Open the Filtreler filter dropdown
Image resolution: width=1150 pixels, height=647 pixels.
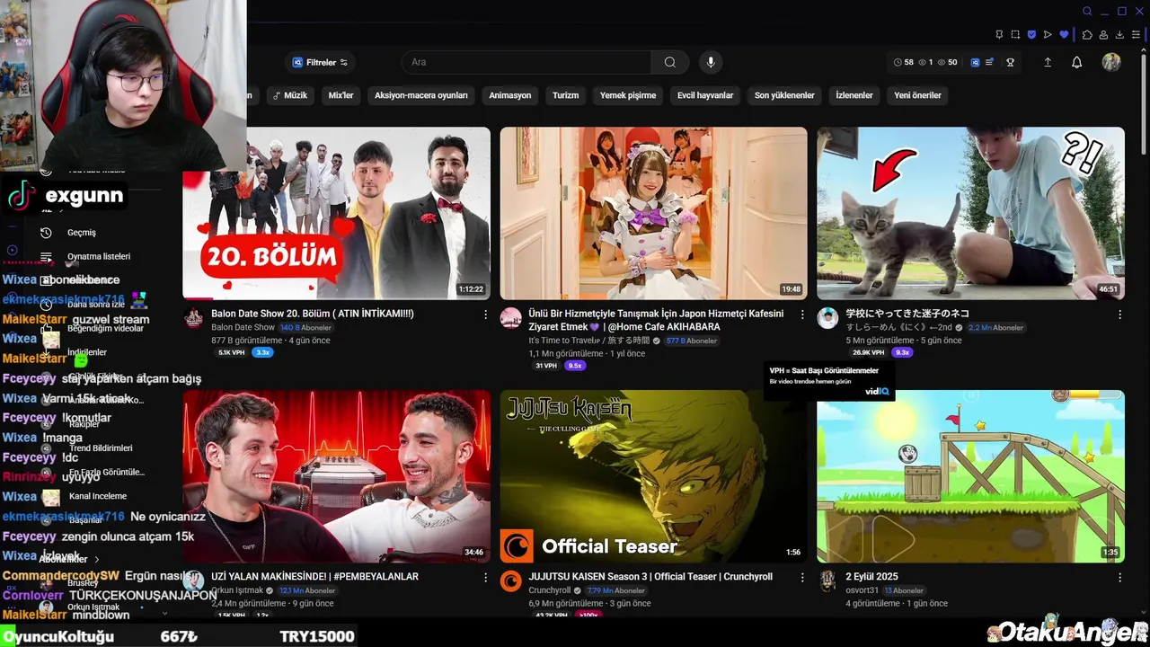[321, 62]
